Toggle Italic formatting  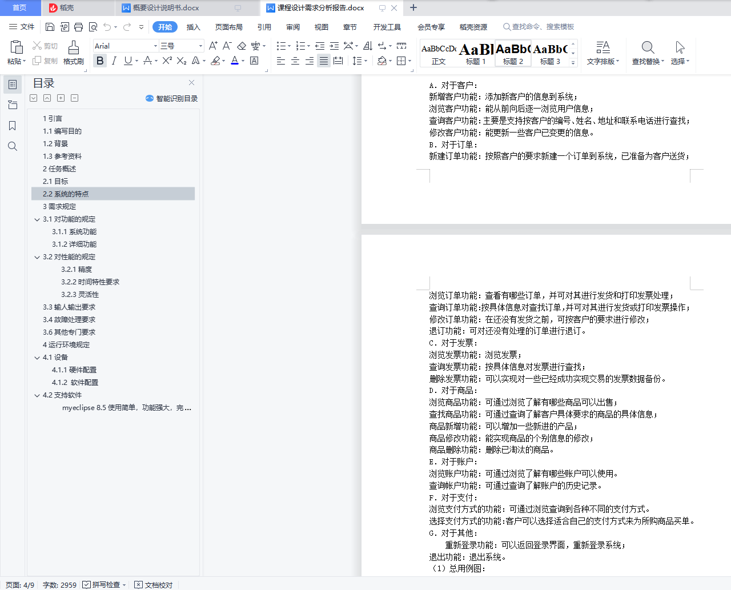pos(114,61)
